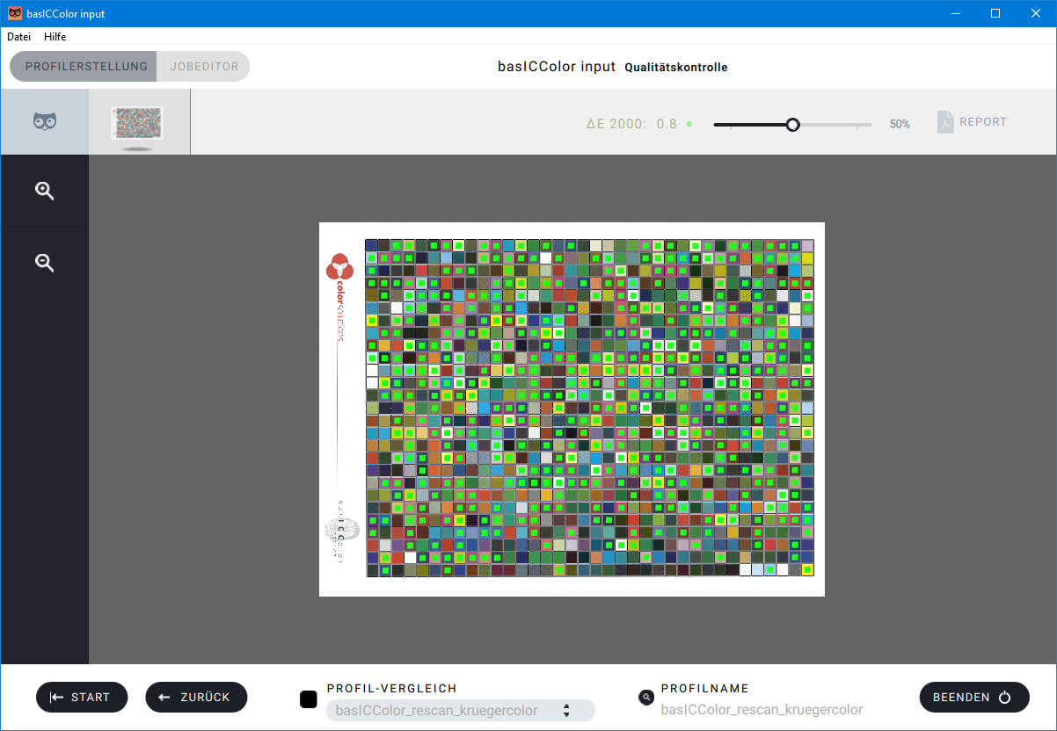Go back with the ZURÜCK button
The width and height of the screenshot is (1057, 731).
tap(196, 698)
